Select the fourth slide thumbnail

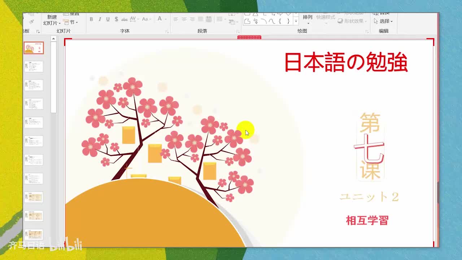(x=34, y=104)
